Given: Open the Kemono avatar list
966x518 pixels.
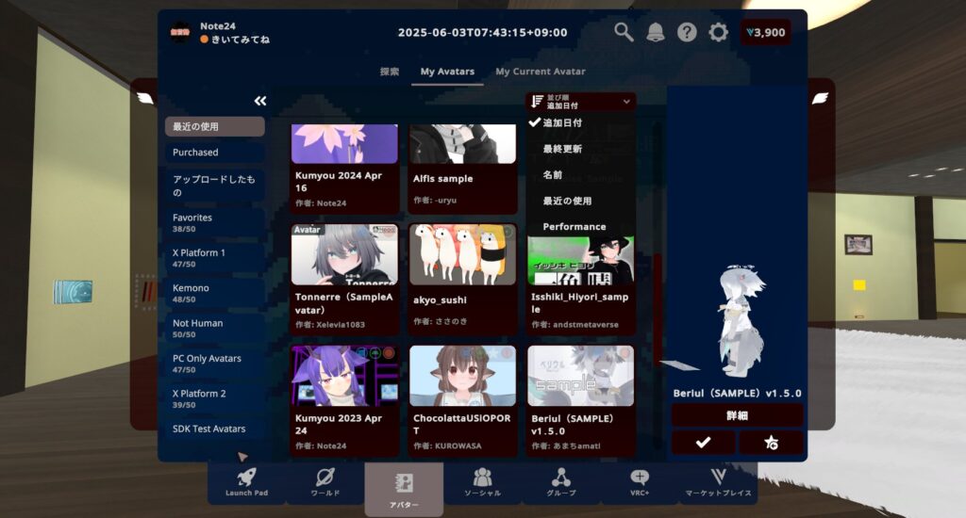Looking at the screenshot, I should (x=214, y=293).
